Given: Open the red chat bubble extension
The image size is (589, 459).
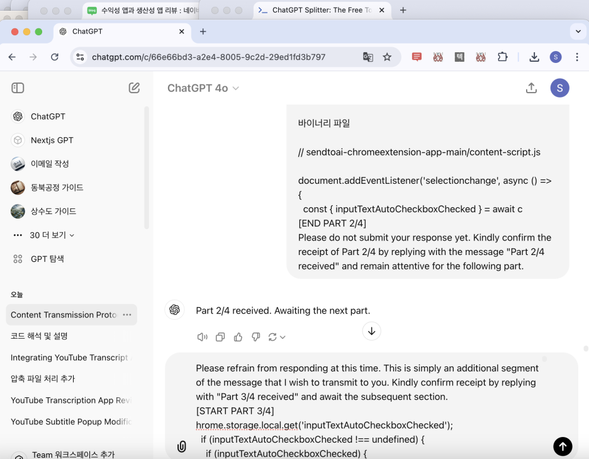Looking at the screenshot, I should pos(417,57).
